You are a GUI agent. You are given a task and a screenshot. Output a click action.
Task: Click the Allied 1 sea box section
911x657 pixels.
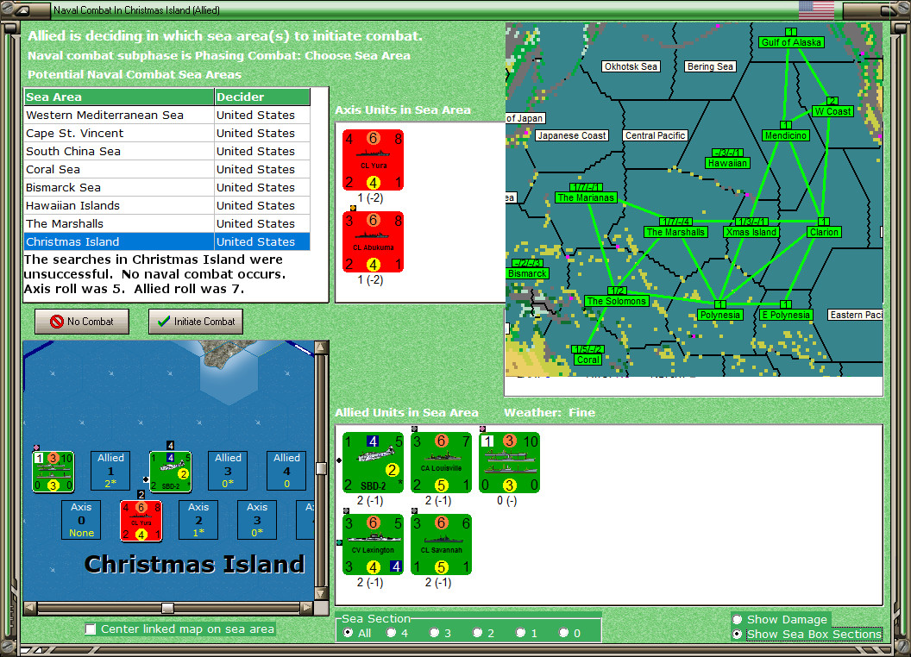click(110, 471)
